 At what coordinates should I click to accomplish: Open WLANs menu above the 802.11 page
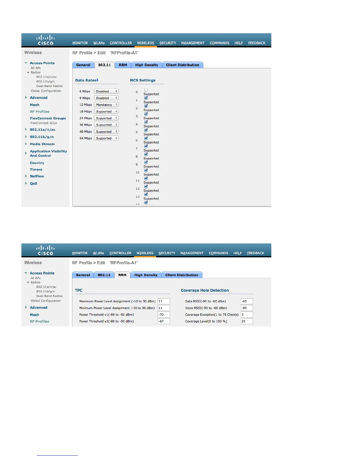pyautogui.click(x=99, y=43)
